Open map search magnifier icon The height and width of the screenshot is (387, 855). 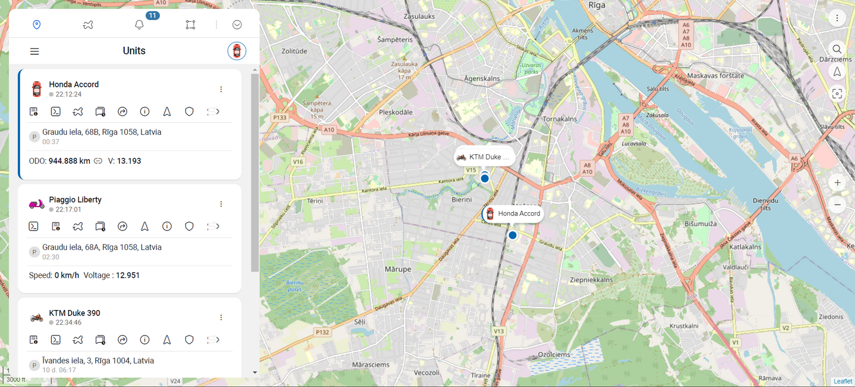tap(837, 50)
